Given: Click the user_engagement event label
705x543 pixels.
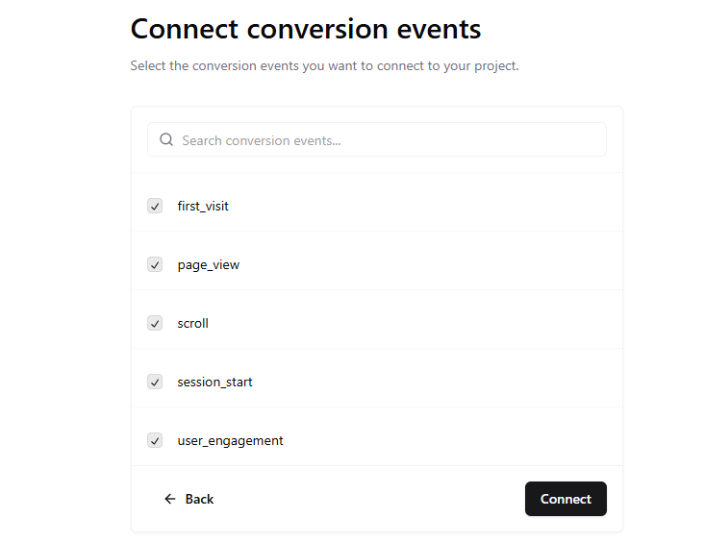Looking at the screenshot, I should (230, 440).
